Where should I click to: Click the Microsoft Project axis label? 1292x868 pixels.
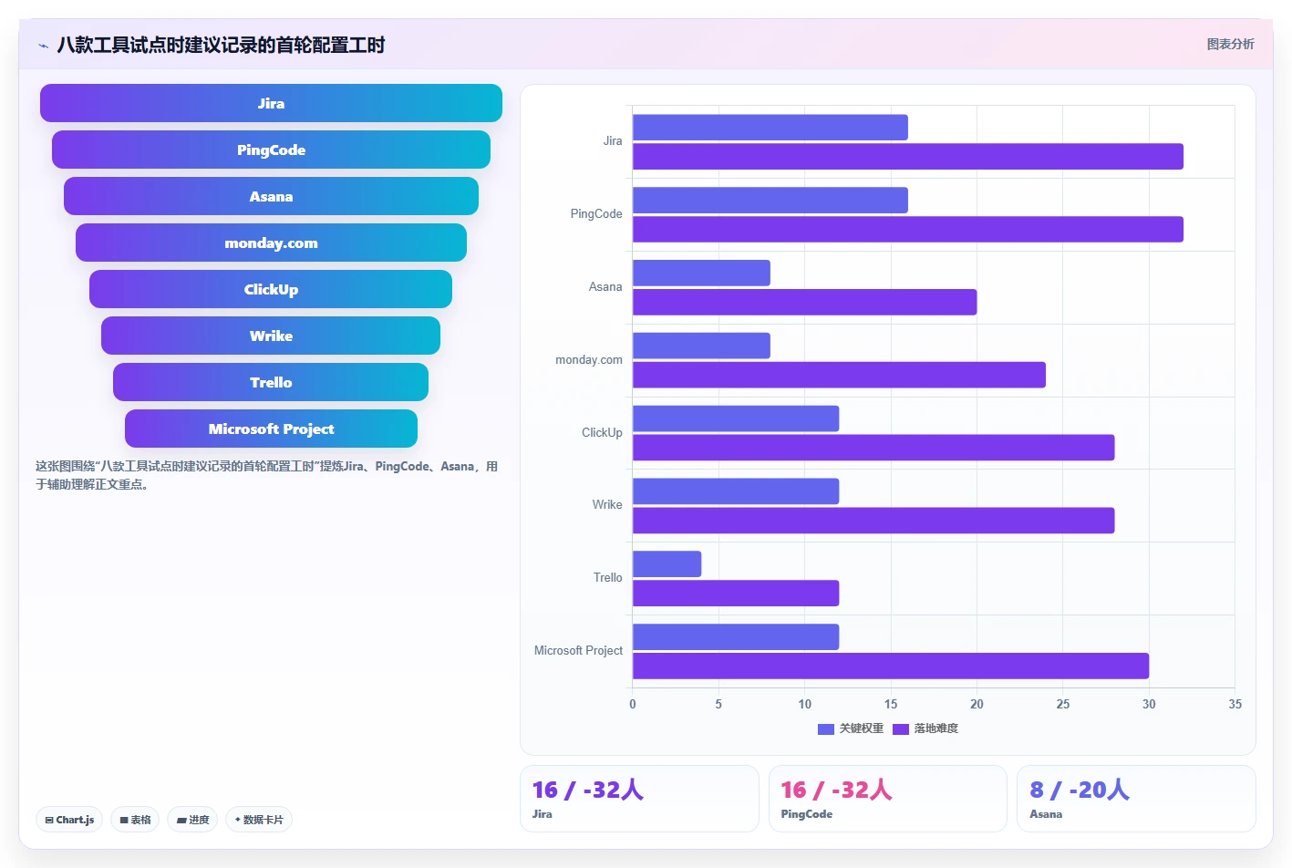tap(578, 651)
